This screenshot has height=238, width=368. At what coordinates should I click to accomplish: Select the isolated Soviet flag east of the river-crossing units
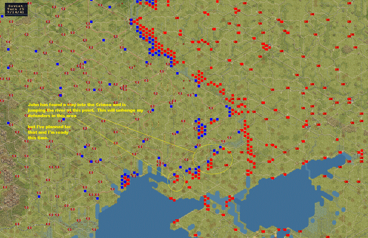click(226, 165)
